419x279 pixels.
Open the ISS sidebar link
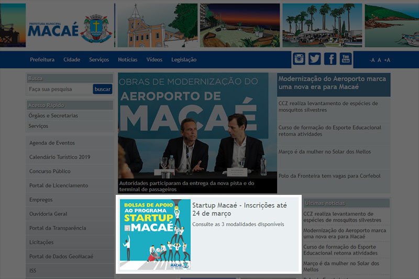pyautogui.click(x=32, y=271)
